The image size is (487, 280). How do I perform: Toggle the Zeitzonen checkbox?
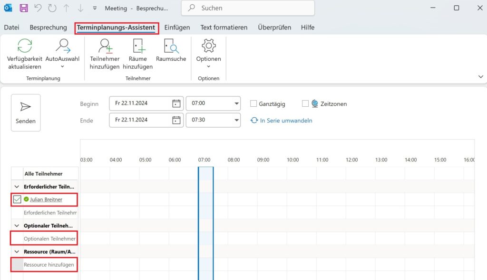(305, 103)
